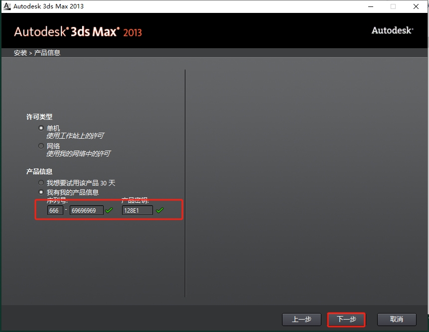
Task: Click the Autodesk application icon in title bar
Action: coord(7,6)
